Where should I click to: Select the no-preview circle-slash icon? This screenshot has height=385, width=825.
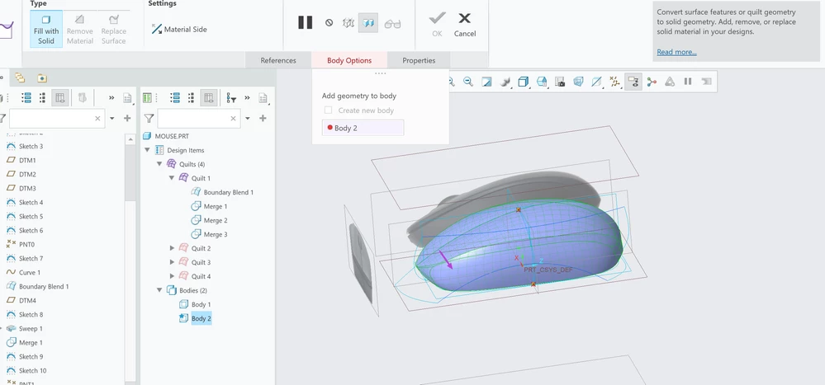click(x=329, y=23)
